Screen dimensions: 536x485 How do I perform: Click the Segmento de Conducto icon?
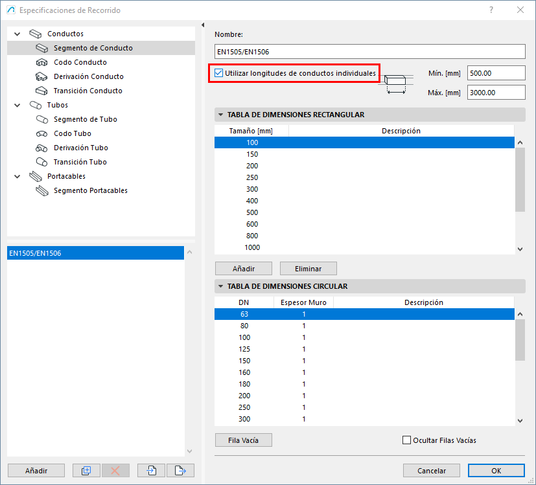41,48
